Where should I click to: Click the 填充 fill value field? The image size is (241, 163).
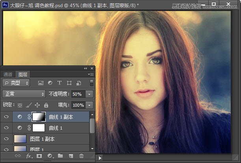[x=78, y=105]
